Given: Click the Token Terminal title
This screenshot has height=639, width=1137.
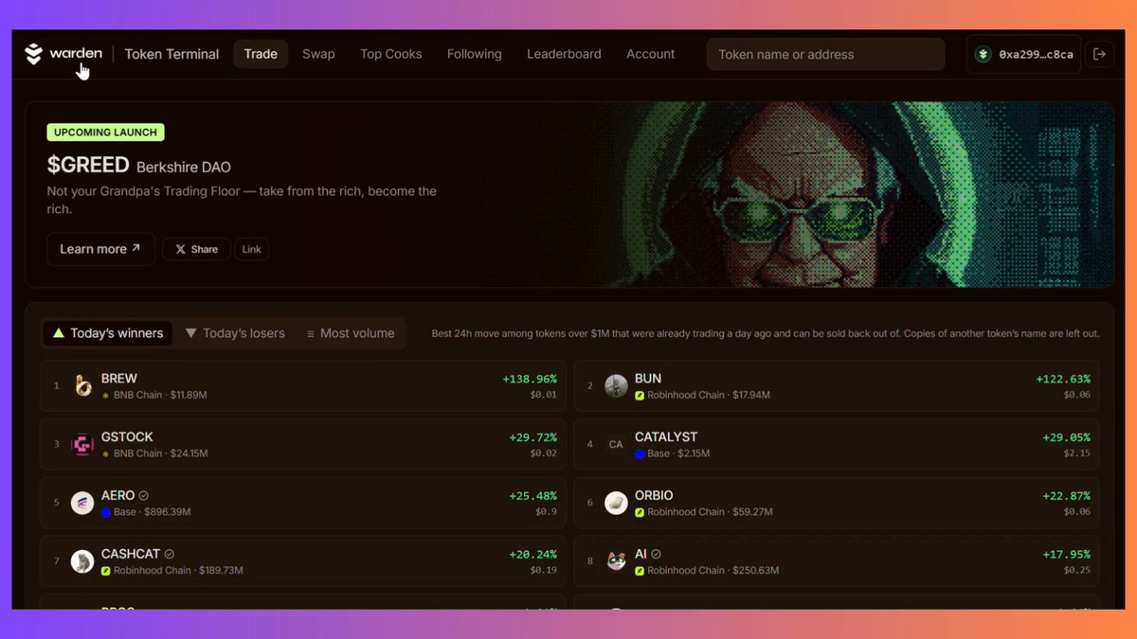Looking at the screenshot, I should (x=171, y=54).
